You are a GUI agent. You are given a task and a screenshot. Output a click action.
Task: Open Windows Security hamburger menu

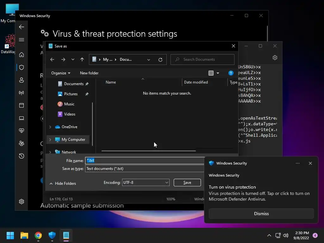tap(22, 40)
